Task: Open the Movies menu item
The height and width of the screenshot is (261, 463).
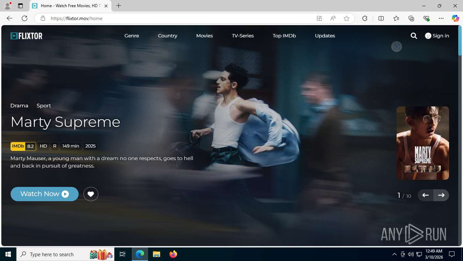Action: pos(205,36)
